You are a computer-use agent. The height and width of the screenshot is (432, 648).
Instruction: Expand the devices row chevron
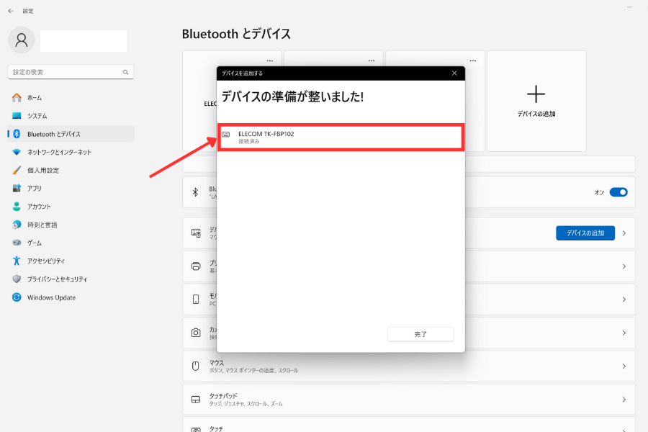click(x=624, y=233)
